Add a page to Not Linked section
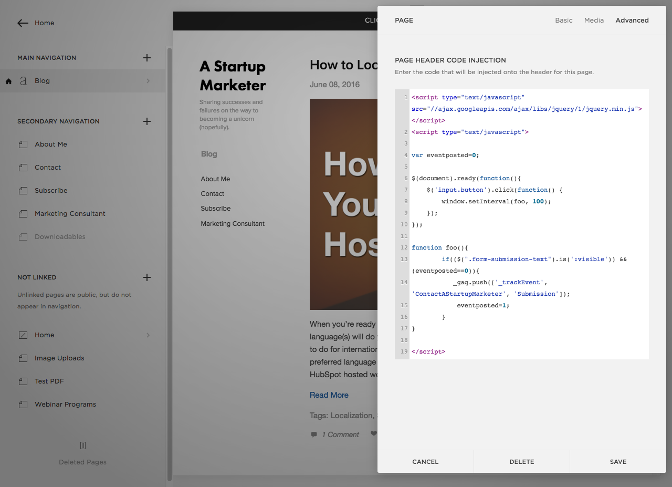 point(147,277)
